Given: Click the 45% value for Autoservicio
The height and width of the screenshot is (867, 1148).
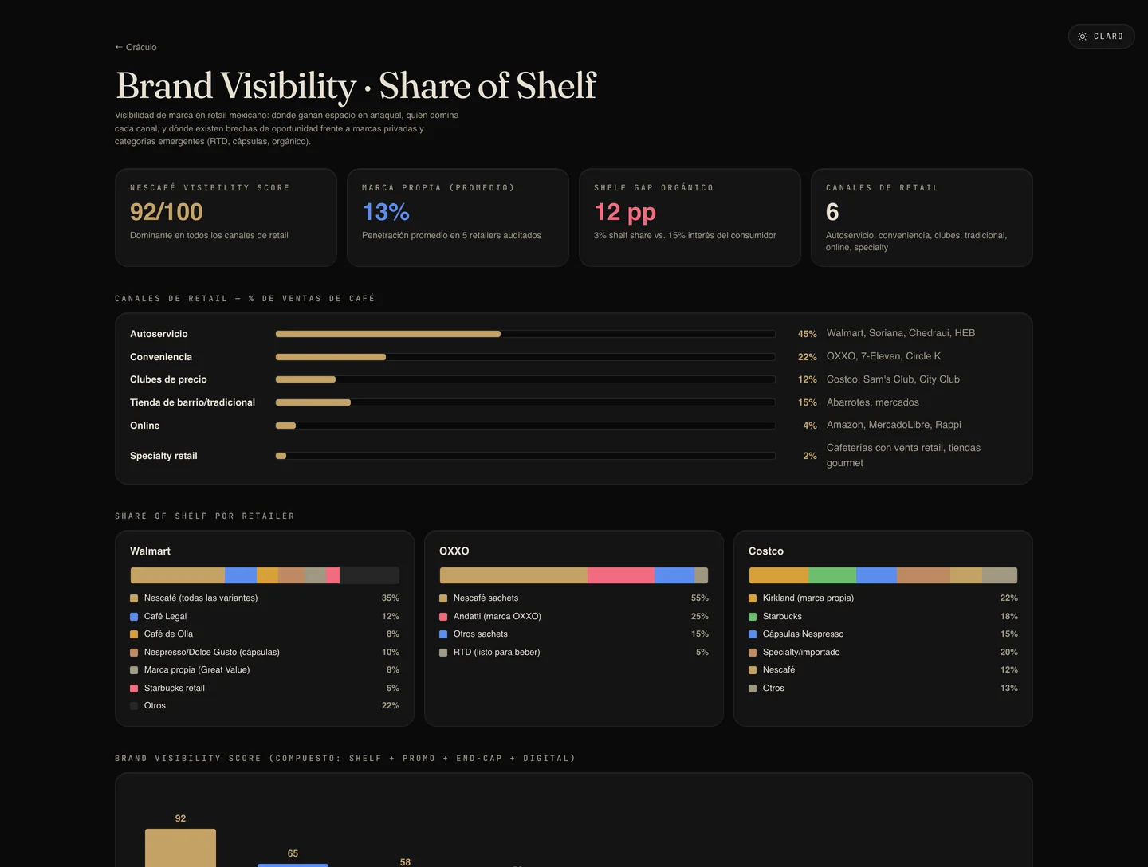Looking at the screenshot, I should [x=808, y=334].
